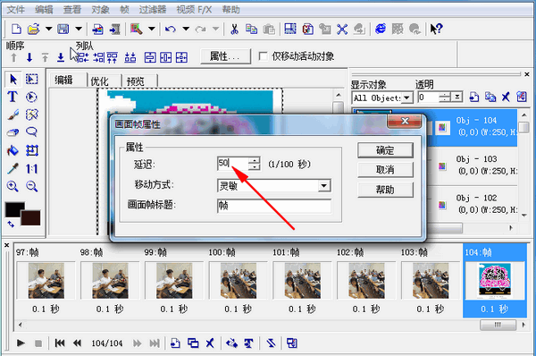Open the 过滤器 menu
Screen dimensions: 536x356
tap(152, 10)
